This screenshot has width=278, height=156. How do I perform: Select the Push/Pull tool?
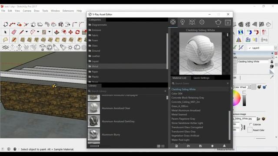tap(56, 32)
